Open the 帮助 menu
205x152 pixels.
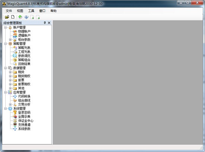tap(53, 11)
